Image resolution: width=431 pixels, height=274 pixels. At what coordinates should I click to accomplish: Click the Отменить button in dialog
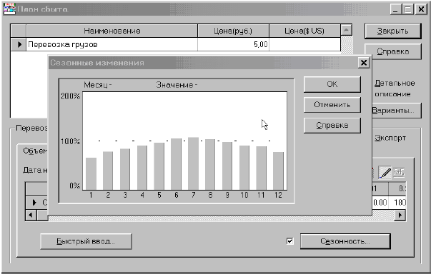[x=332, y=105]
